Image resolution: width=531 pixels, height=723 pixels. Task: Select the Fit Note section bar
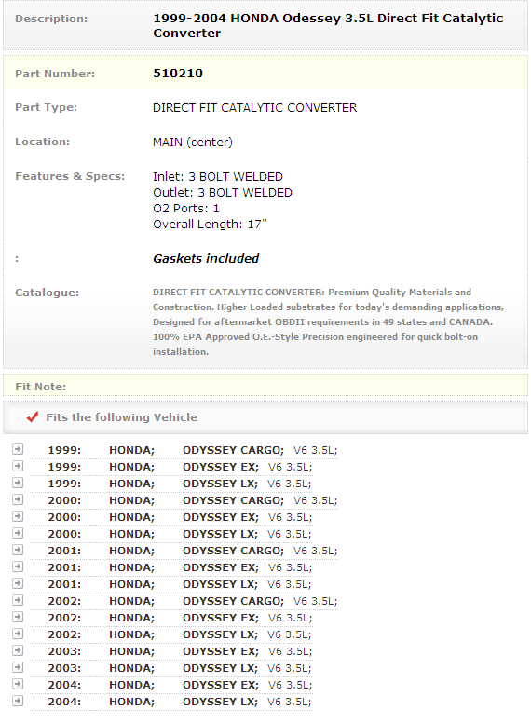(265, 386)
